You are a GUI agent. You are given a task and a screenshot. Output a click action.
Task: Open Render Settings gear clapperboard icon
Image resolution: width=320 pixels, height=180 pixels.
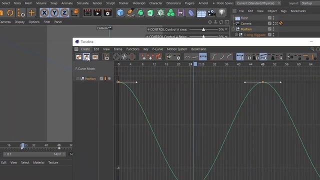[x=107, y=13]
